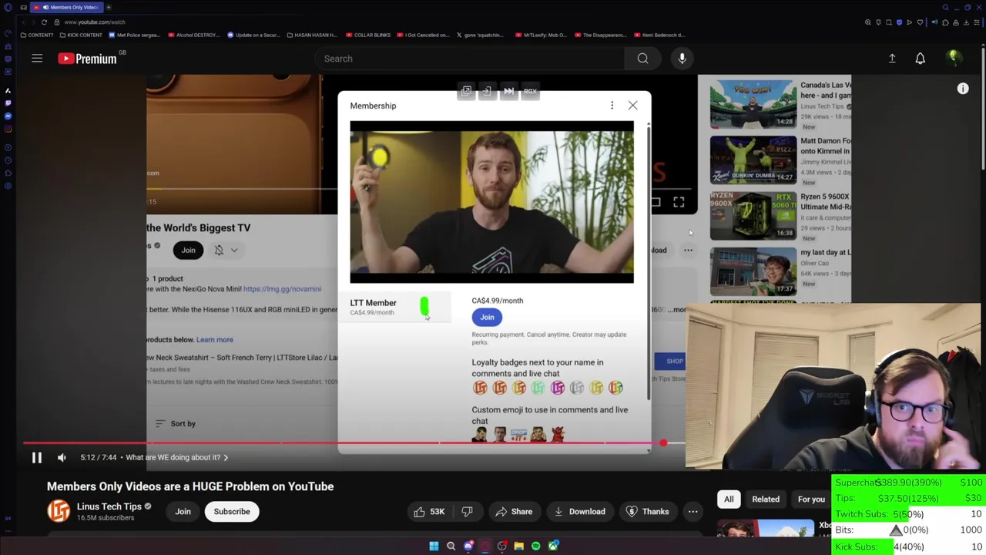Select the LTT Member tier
Viewport: 986px width, 555px height.
click(397, 307)
